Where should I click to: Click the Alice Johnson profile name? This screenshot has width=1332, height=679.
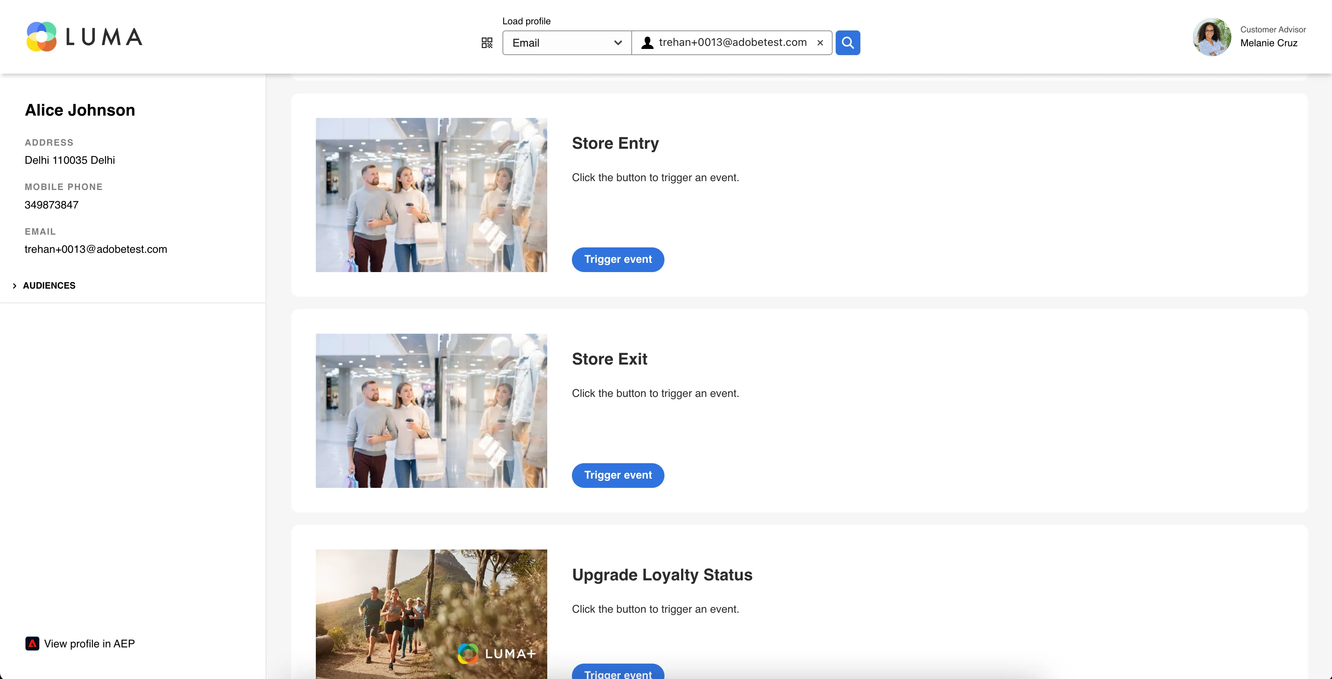80,110
